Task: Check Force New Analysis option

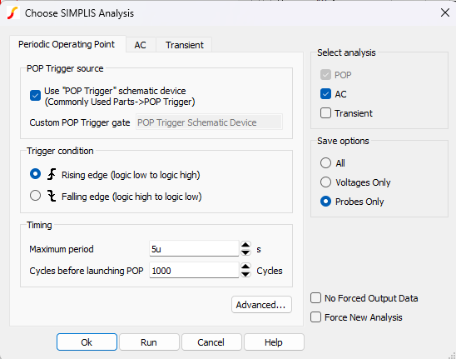Action: tap(316, 317)
